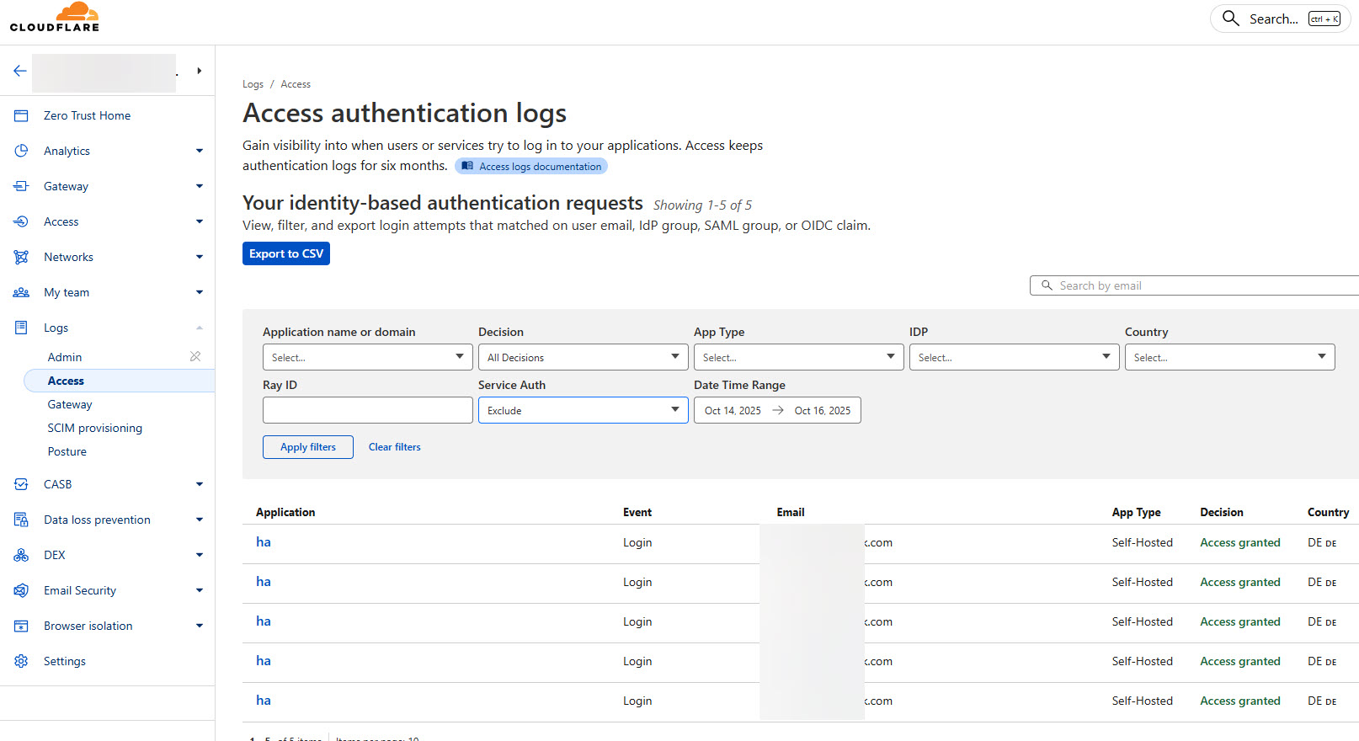The width and height of the screenshot is (1359, 741).
Task: Click the pin icon beside Admin
Action: pyautogui.click(x=195, y=356)
